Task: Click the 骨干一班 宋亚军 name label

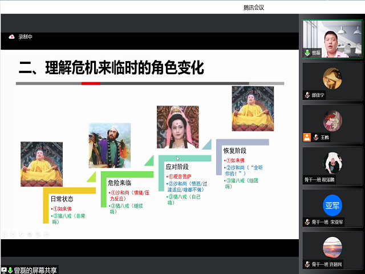Action: [327, 222]
